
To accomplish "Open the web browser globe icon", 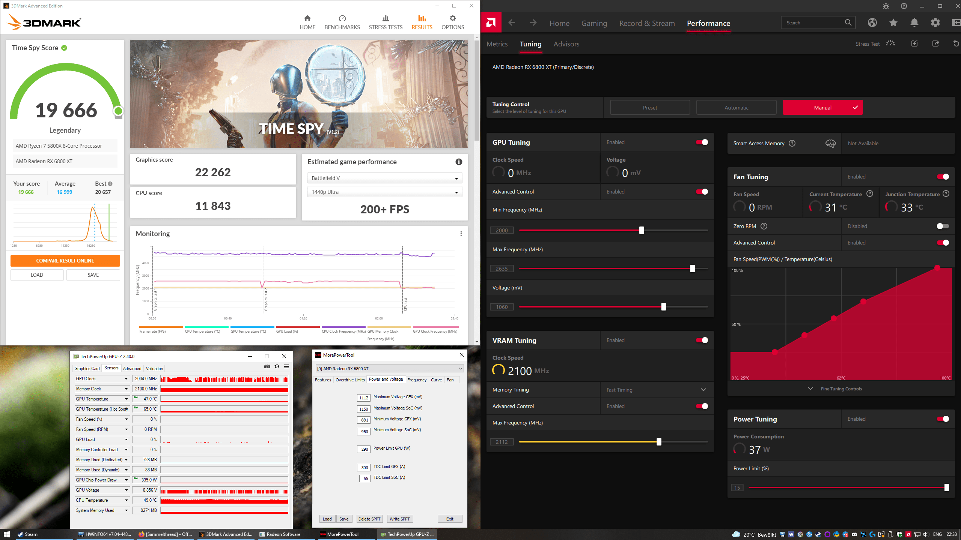I will [x=872, y=23].
